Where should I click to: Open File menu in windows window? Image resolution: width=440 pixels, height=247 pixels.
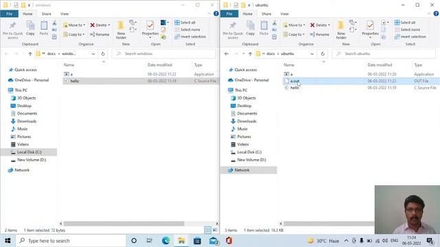pyautogui.click(x=9, y=14)
